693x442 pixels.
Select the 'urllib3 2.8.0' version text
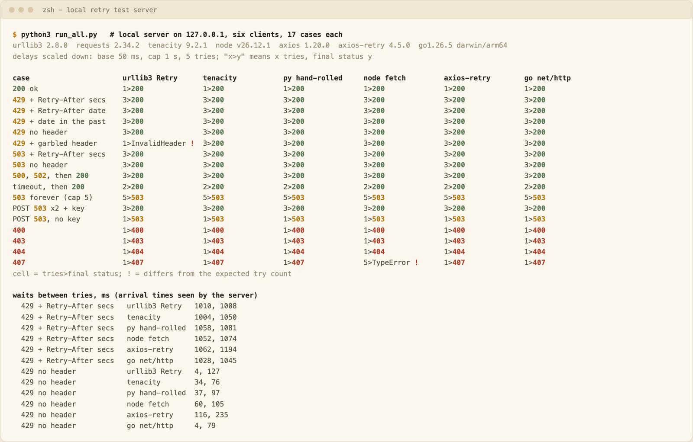click(40, 45)
